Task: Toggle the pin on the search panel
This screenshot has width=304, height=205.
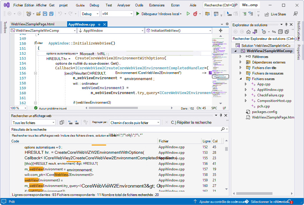Action: (221, 115)
